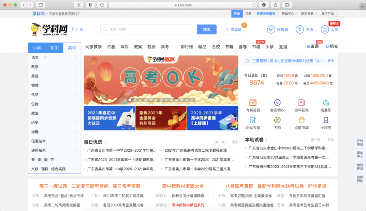
Task: Click the Safari share icon
Action: (x=276, y=5)
